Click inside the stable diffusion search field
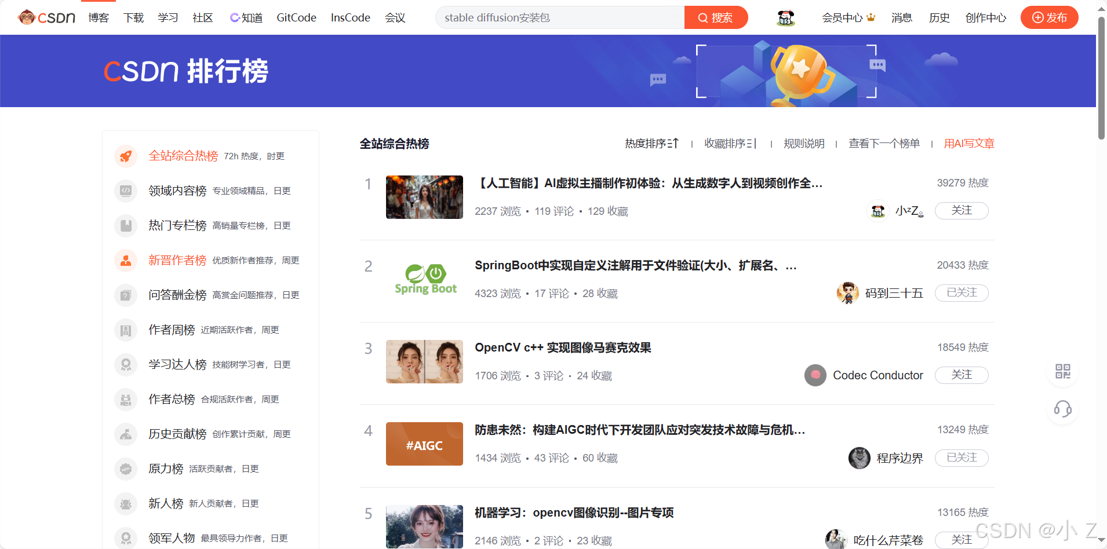The image size is (1107, 549). tap(556, 17)
